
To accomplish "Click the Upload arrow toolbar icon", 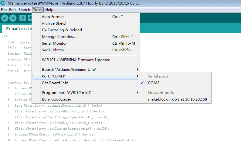I will [x=13, y=18].
